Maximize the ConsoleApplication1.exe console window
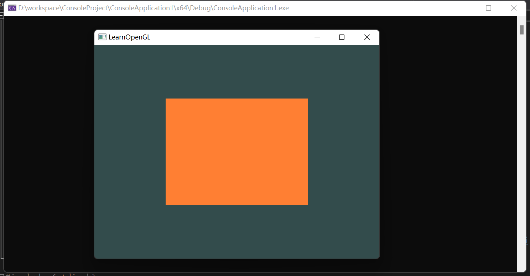 488,8
